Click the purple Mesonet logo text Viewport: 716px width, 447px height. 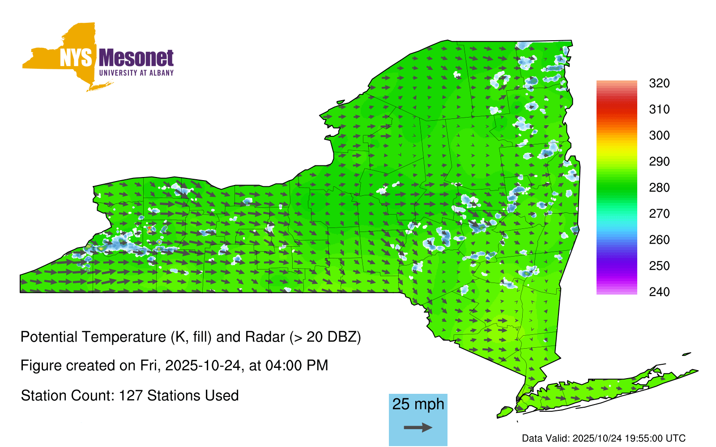coord(136,58)
